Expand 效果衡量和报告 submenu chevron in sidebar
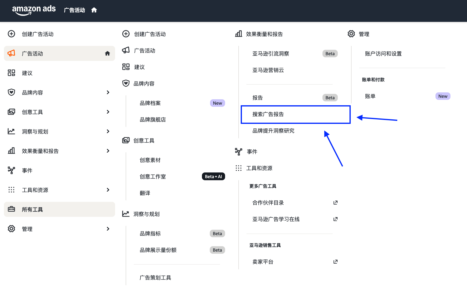The width and height of the screenshot is (467, 299). pos(108,151)
